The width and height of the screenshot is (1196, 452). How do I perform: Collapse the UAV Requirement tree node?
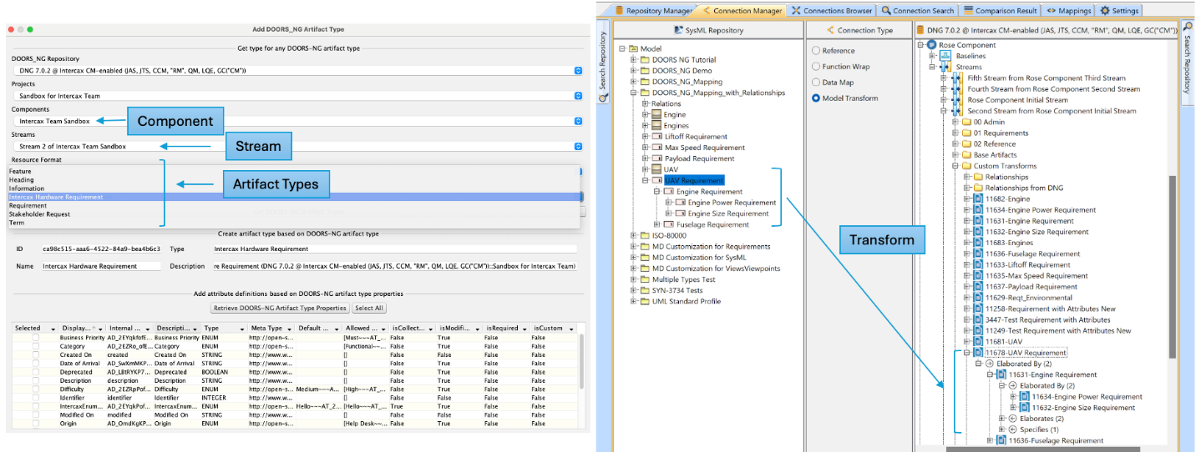[x=646, y=181]
